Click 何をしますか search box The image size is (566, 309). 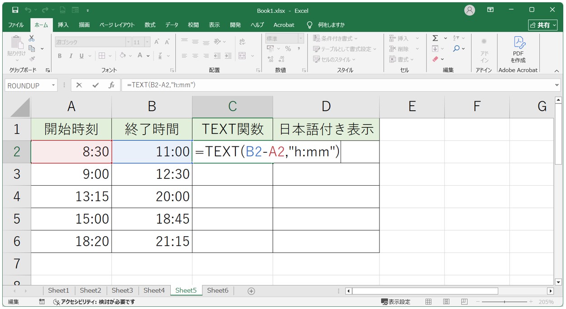point(331,25)
